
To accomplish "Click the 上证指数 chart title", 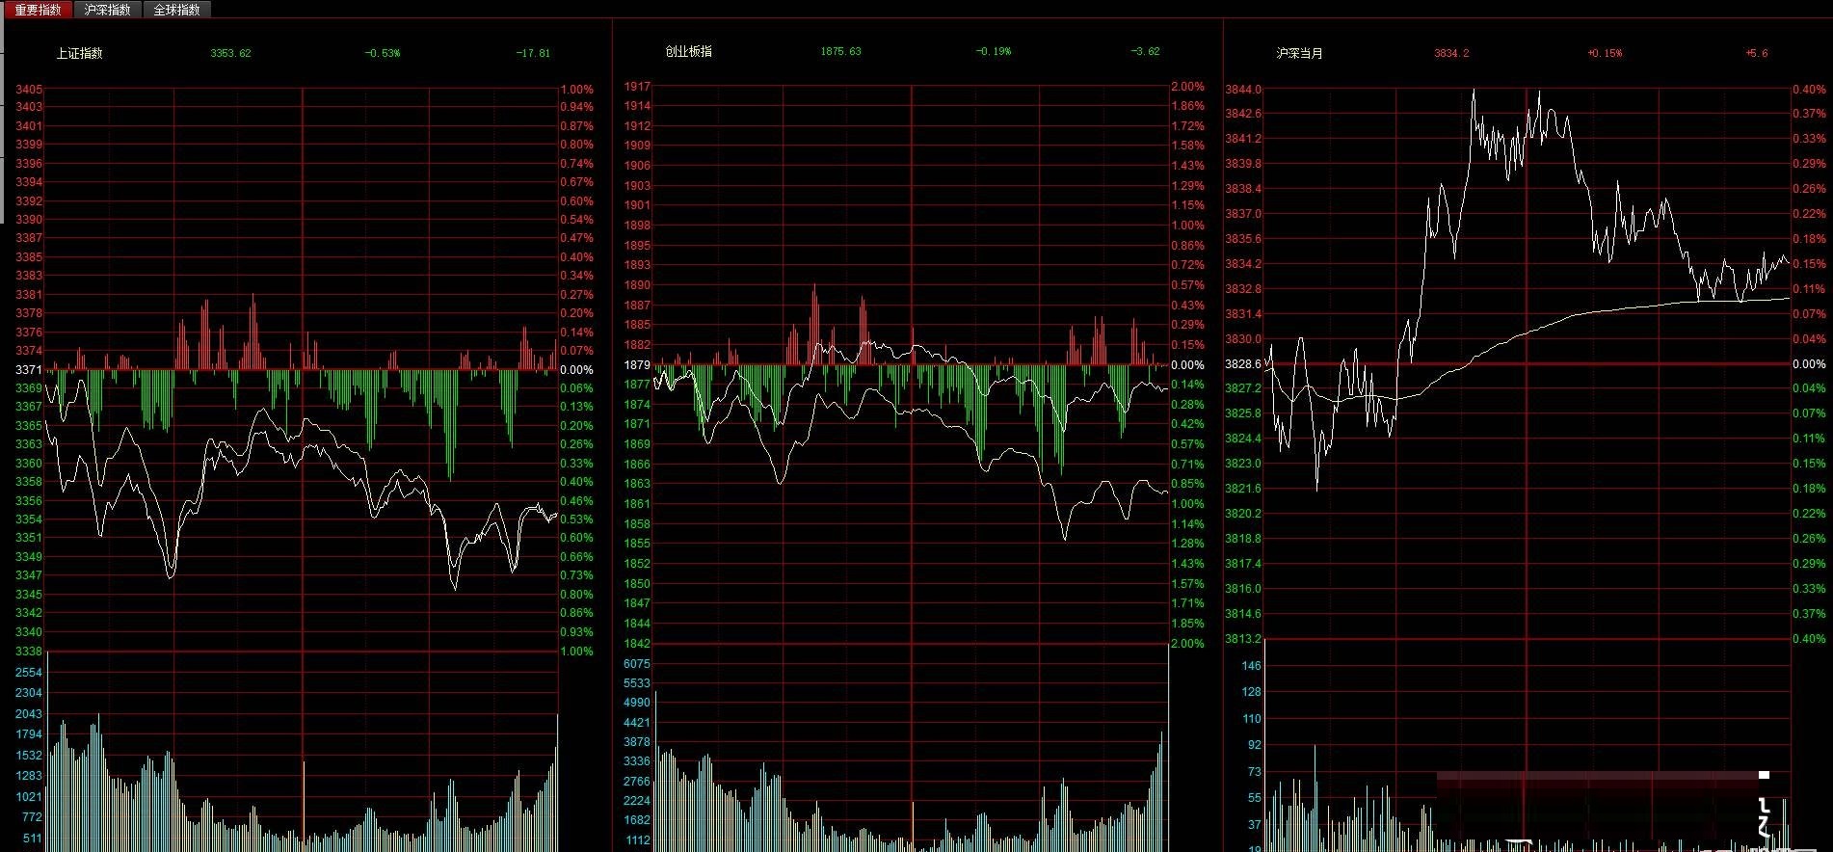I will [79, 53].
